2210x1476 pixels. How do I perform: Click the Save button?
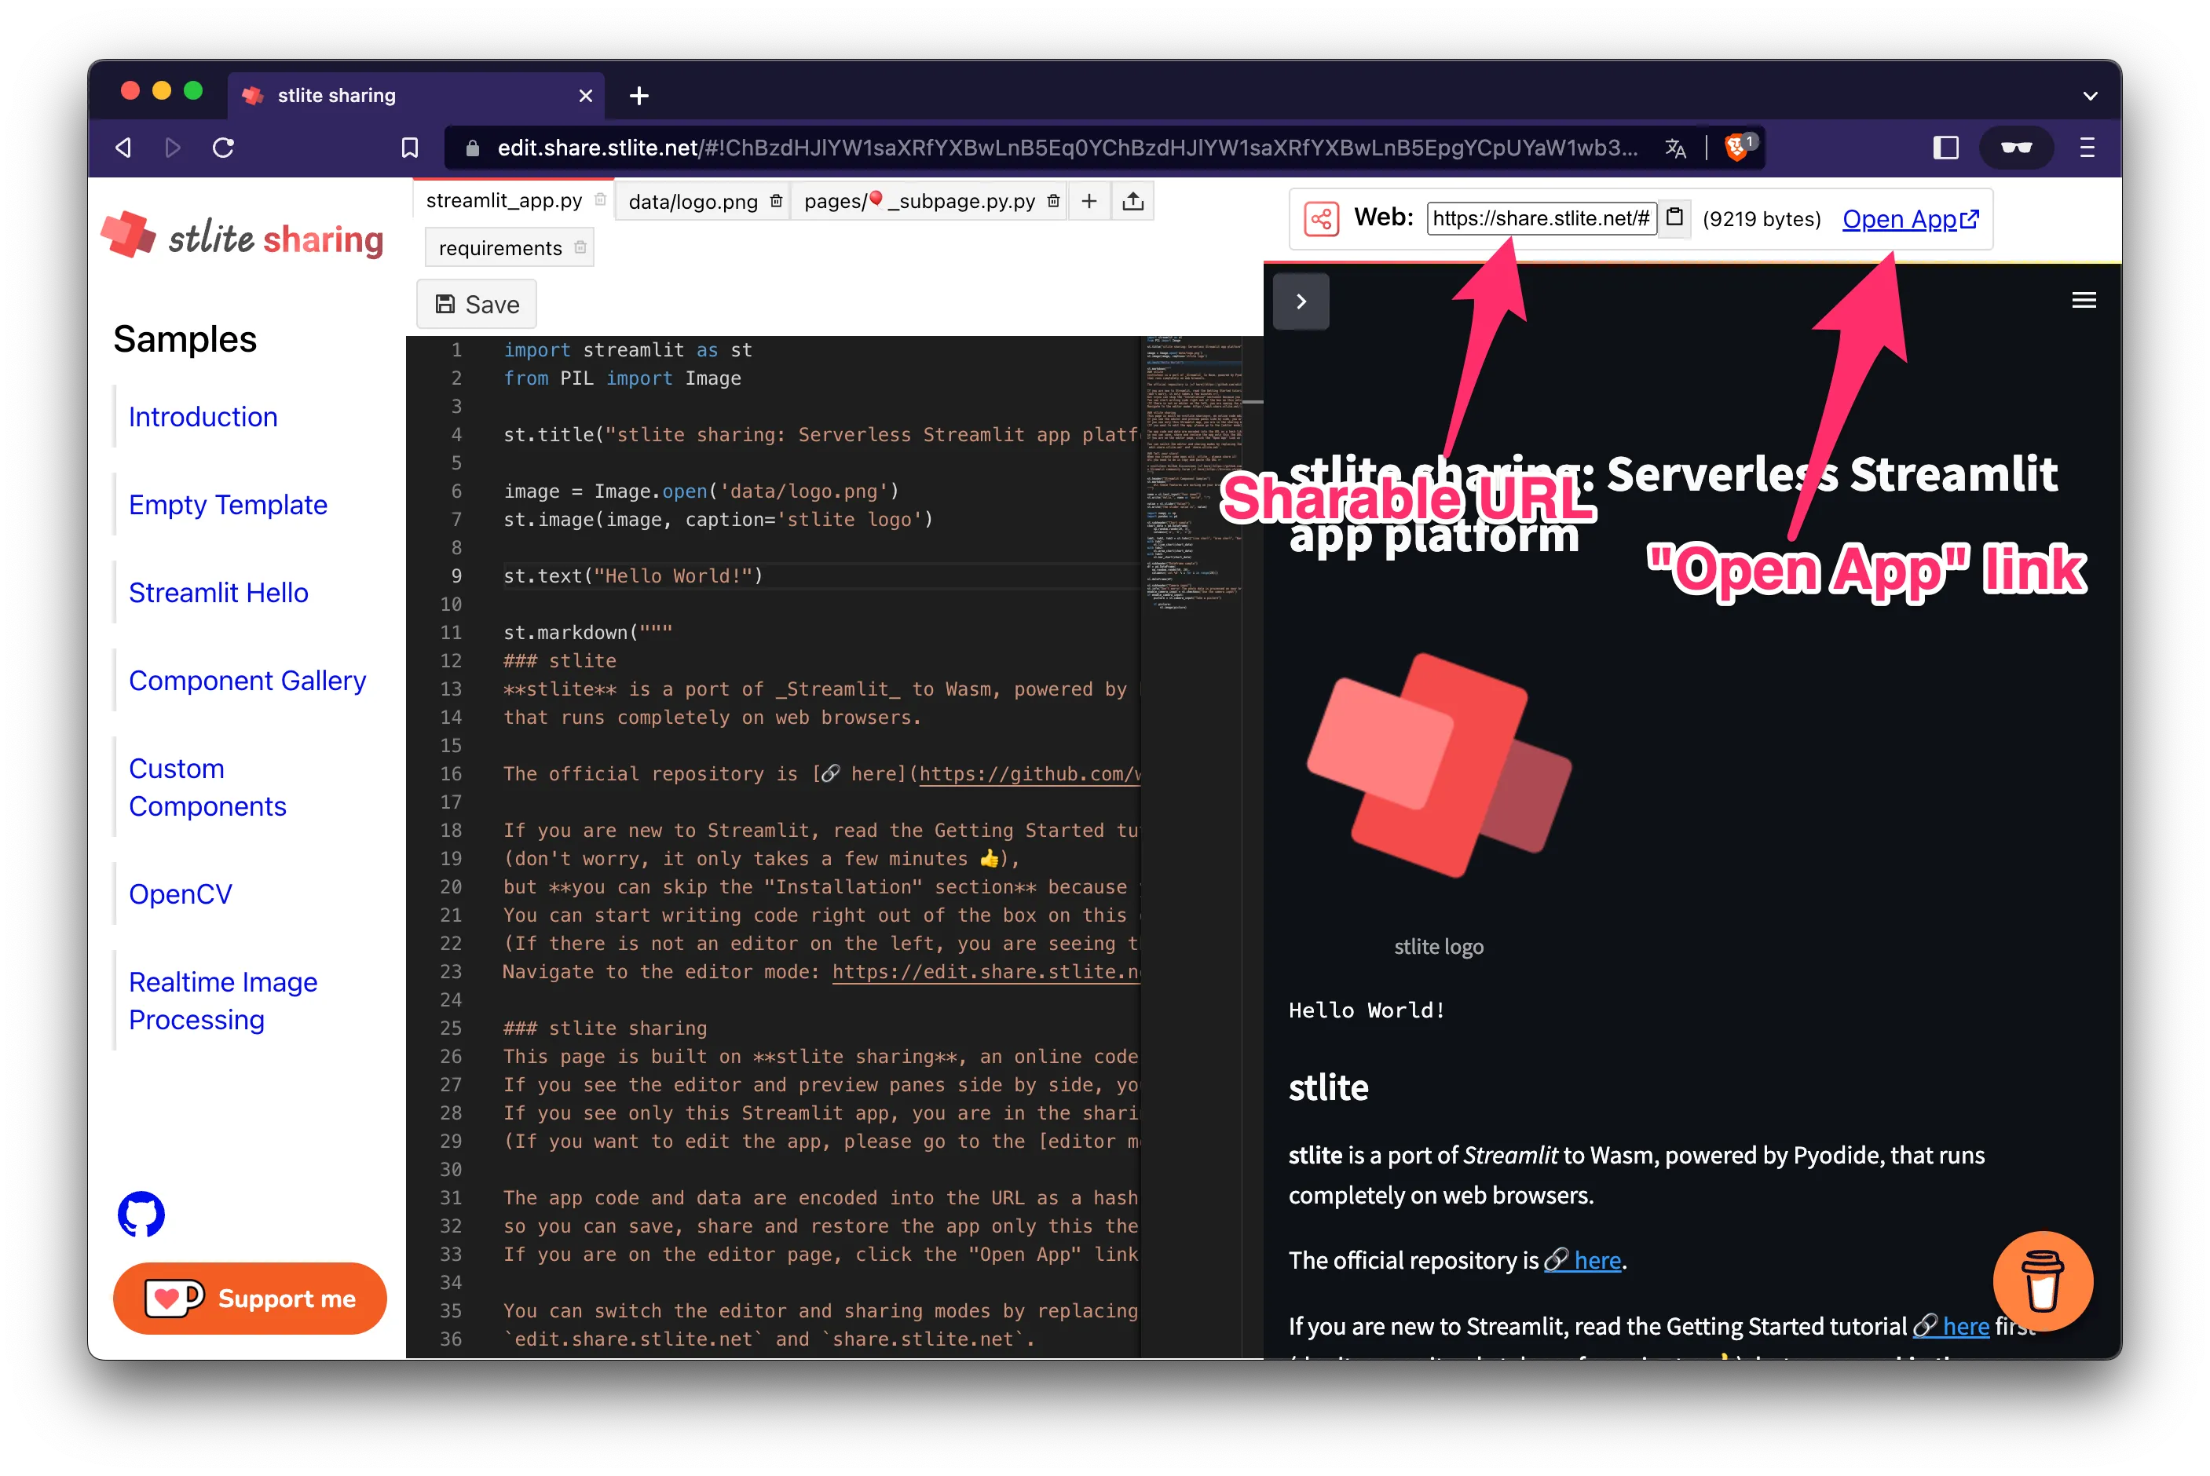pos(477,303)
